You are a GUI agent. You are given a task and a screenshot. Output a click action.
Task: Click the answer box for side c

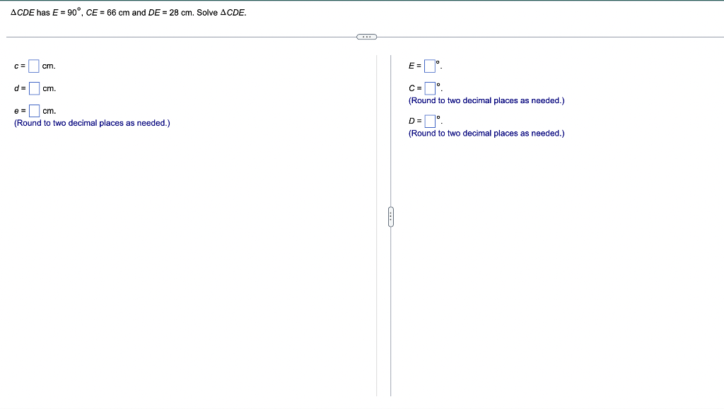tap(33, 65)
